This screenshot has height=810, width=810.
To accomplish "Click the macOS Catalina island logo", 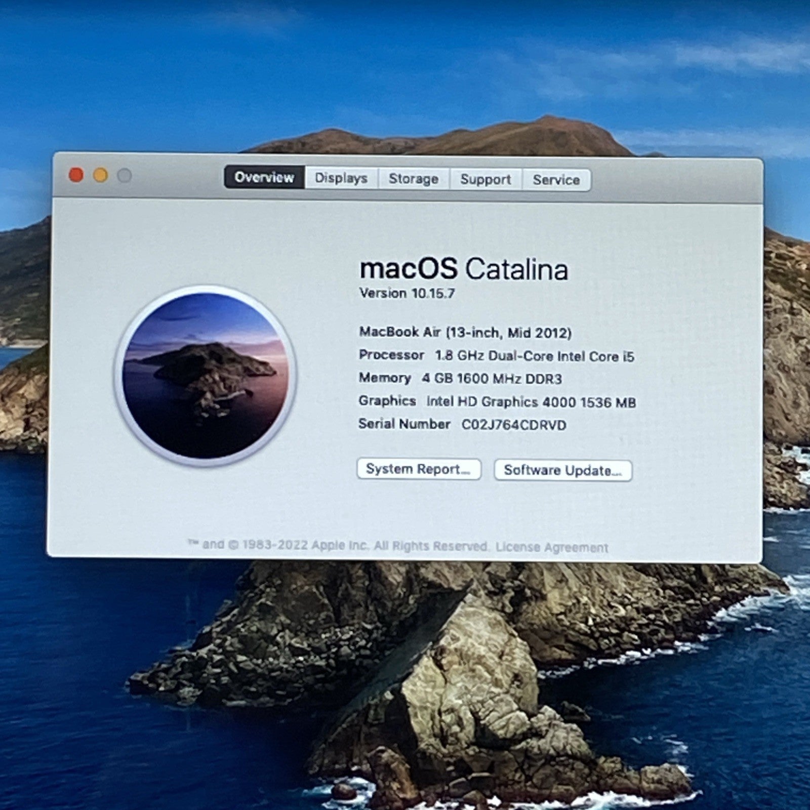I will click(205, 376).
